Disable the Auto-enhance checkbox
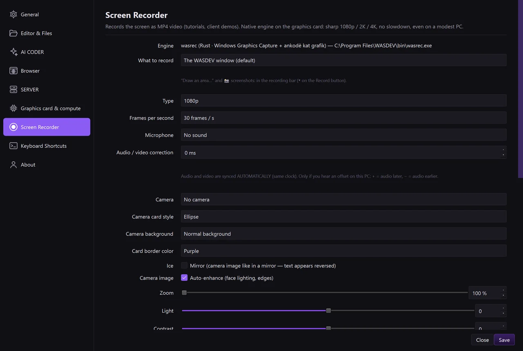The width and height of the screenshot is (523, 351). click(x=184, y=278)
